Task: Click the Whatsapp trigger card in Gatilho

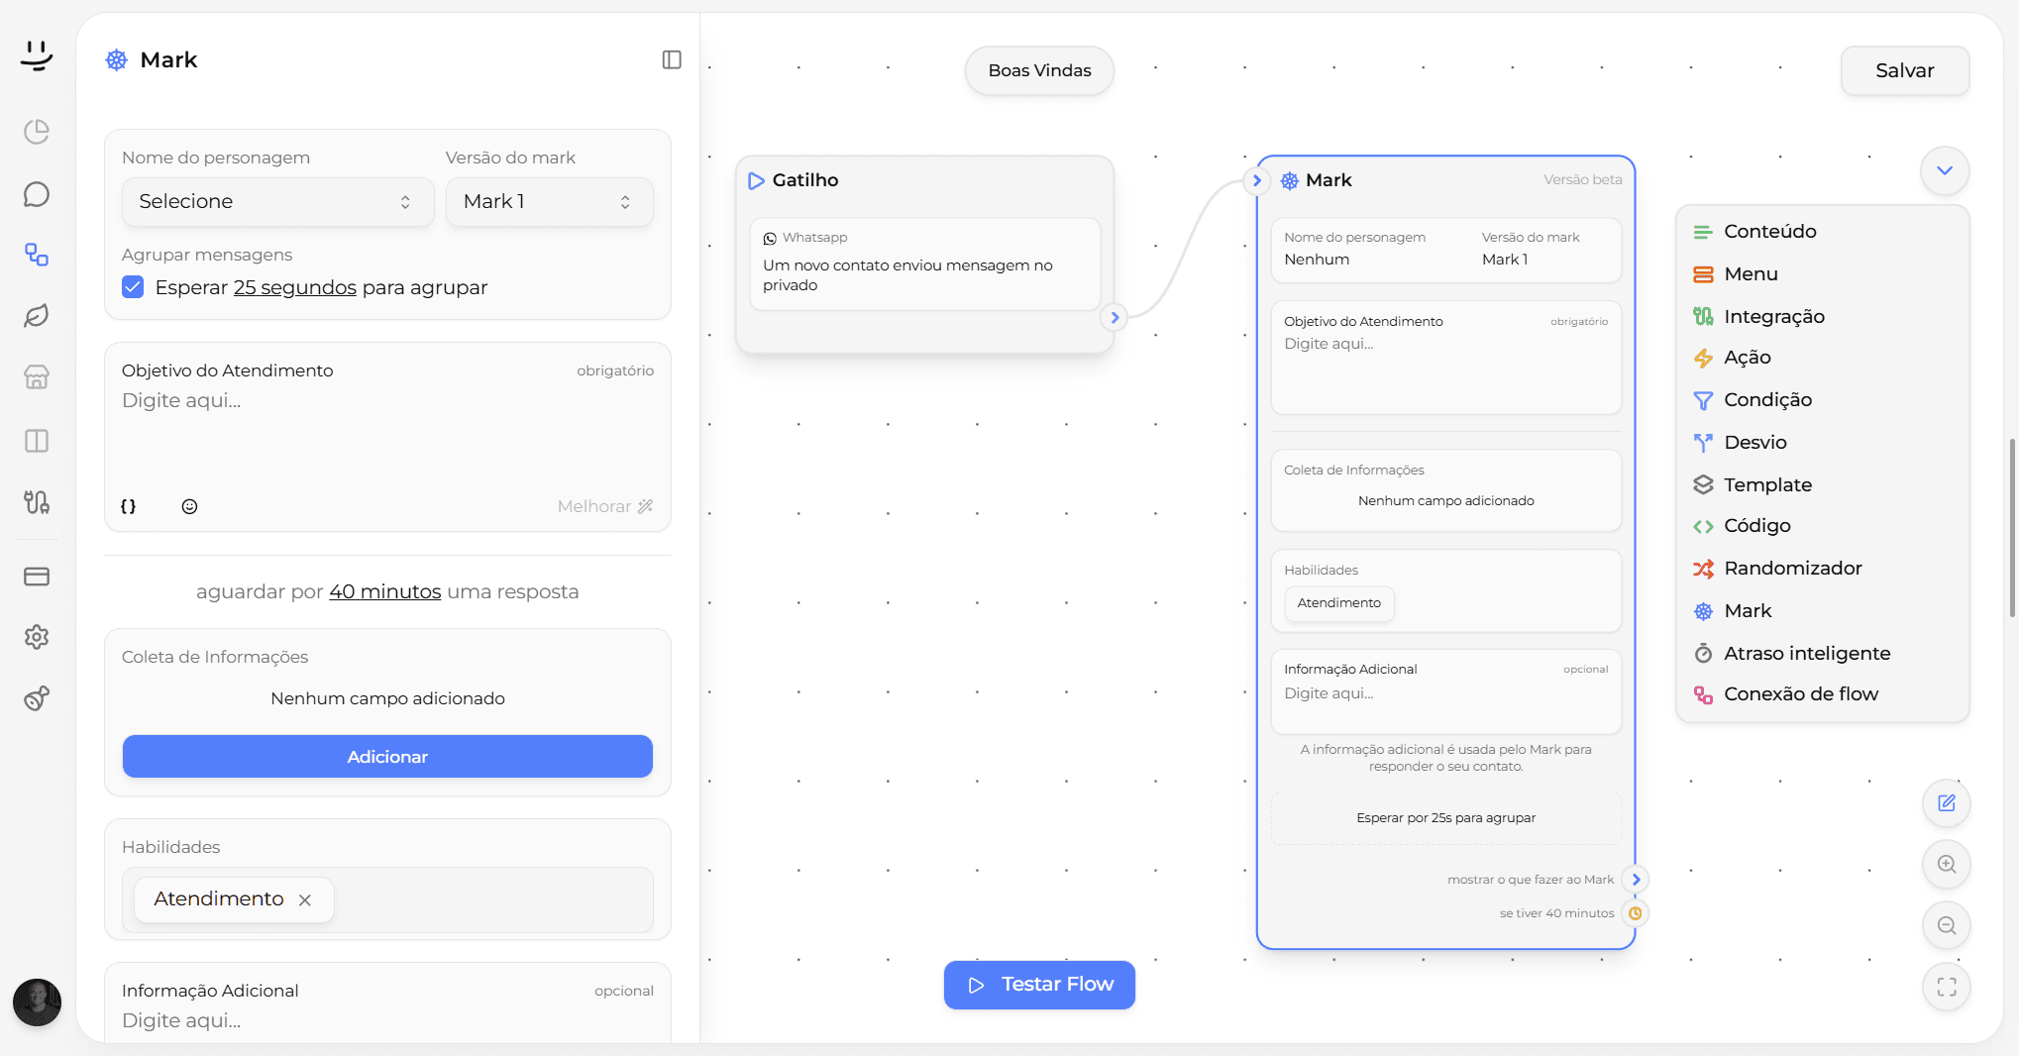Action: 924,264
